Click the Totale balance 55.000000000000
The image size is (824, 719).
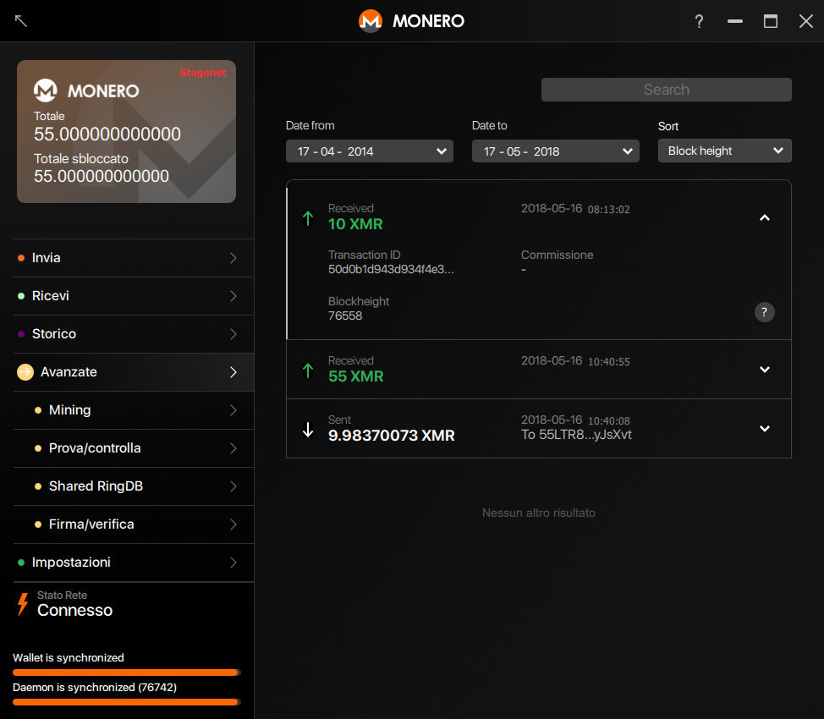(107, 134)
